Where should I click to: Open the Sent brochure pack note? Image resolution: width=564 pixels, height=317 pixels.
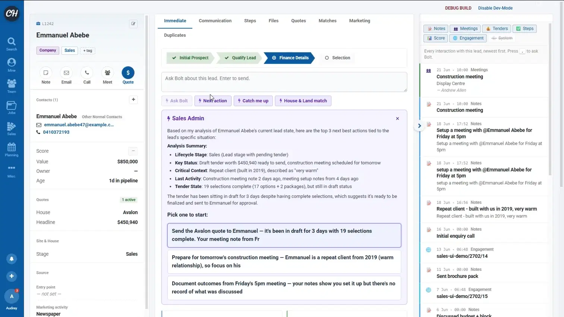pos(483,273)
